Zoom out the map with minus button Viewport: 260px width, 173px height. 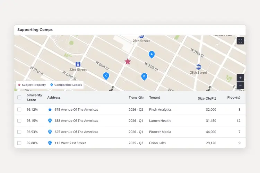[x=240, y=85]
